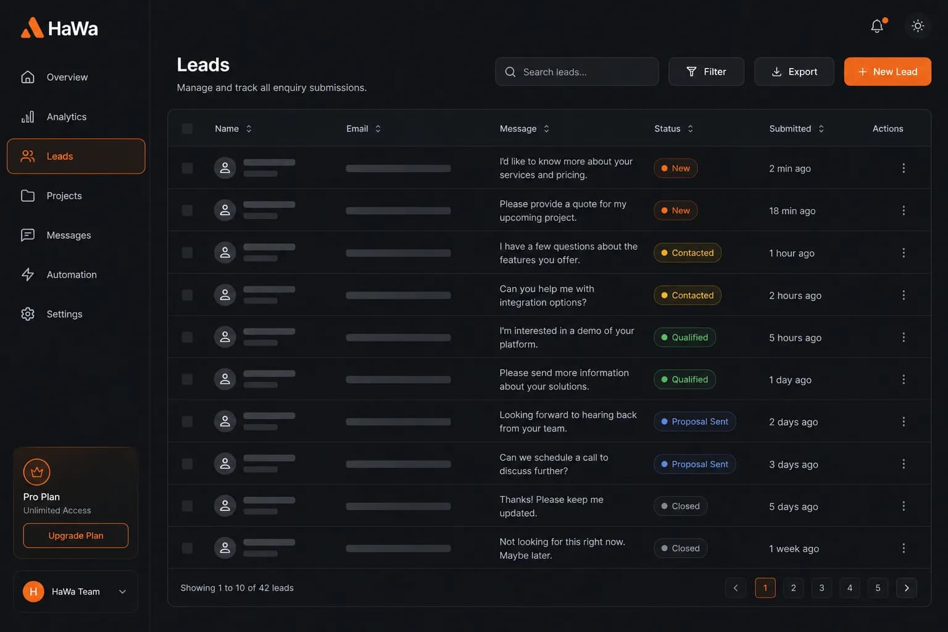Image resolution: width=948 pixels, height=632 pixels.
Task: Check the '1 week ago' lead row
Action: [x=187, y=548]
